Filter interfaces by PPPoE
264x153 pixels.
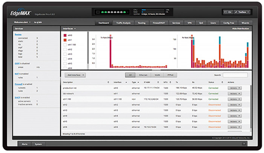pyautogui.click(x=170, y=75)
